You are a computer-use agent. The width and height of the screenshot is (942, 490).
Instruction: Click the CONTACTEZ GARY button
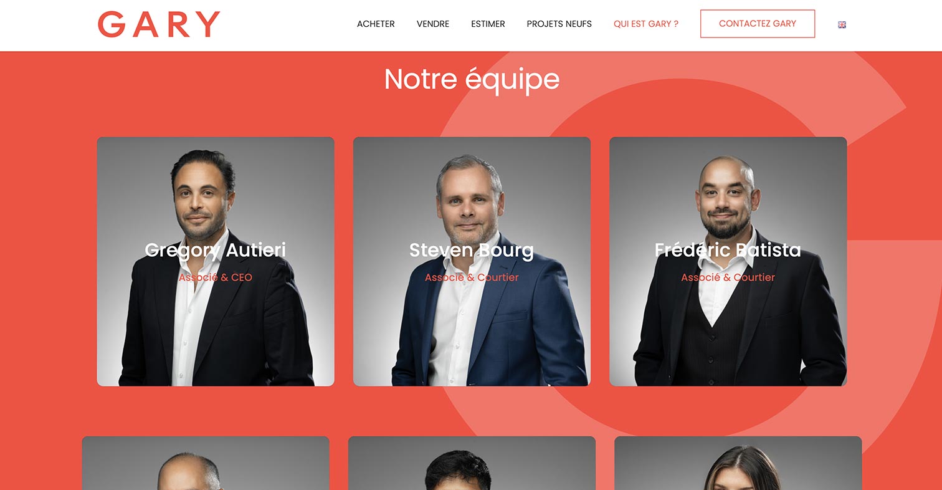[758, 24]
